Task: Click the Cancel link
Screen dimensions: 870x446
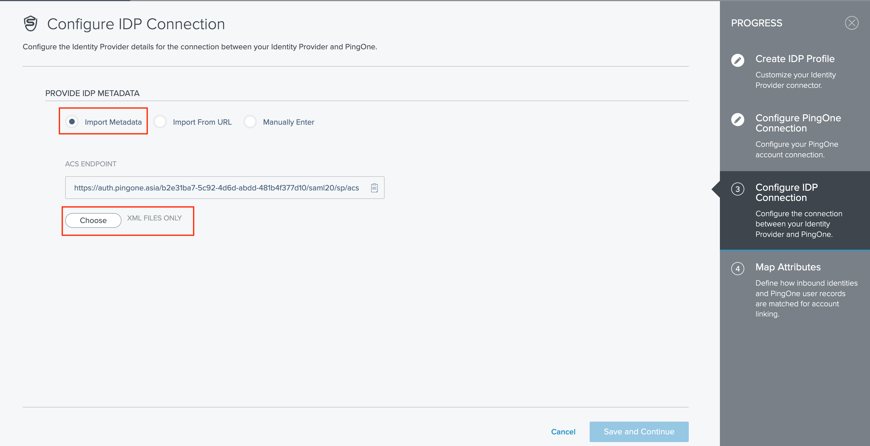Action: [563, 432]
